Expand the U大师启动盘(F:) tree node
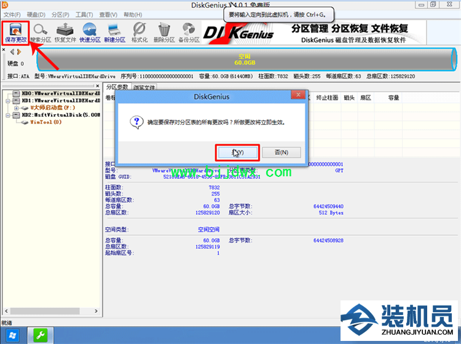Viewport: 461px width, 344px height. [16, 107]
